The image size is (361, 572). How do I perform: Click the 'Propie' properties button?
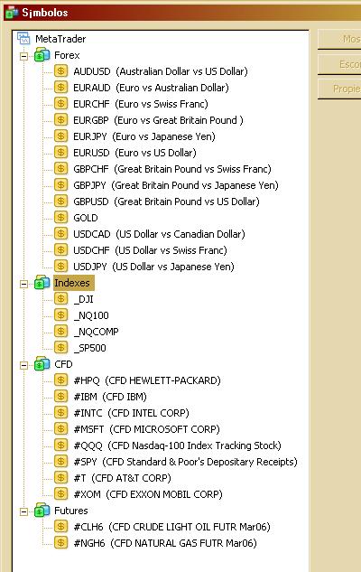[x=339, y=89]
